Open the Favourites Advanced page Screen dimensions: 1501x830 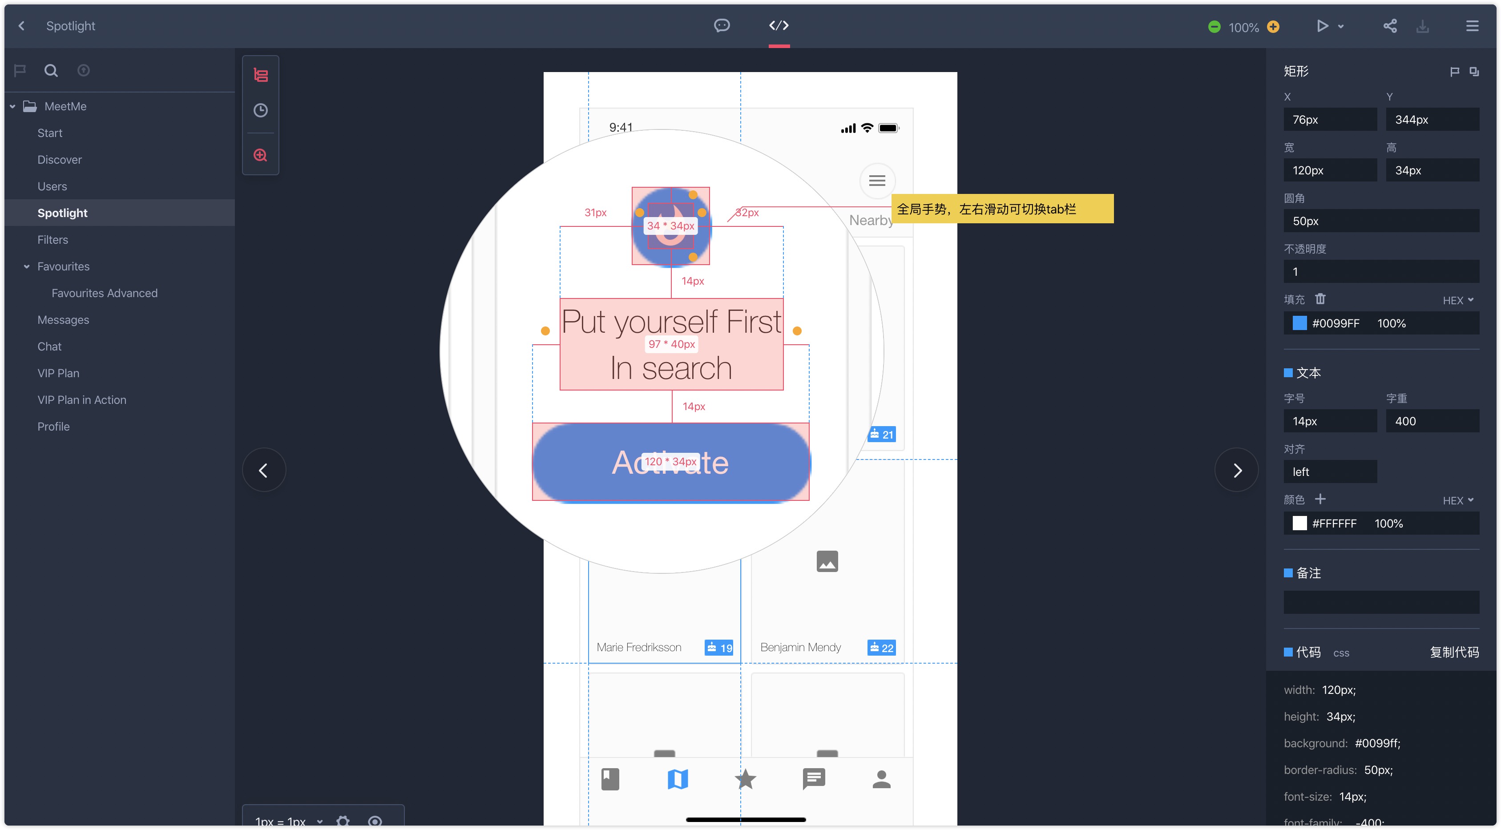coord(104,293)
